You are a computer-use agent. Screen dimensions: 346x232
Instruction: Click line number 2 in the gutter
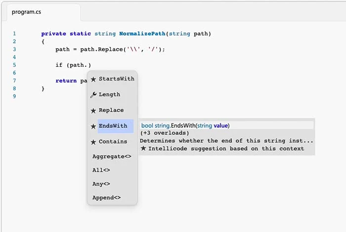click(14, 41)
